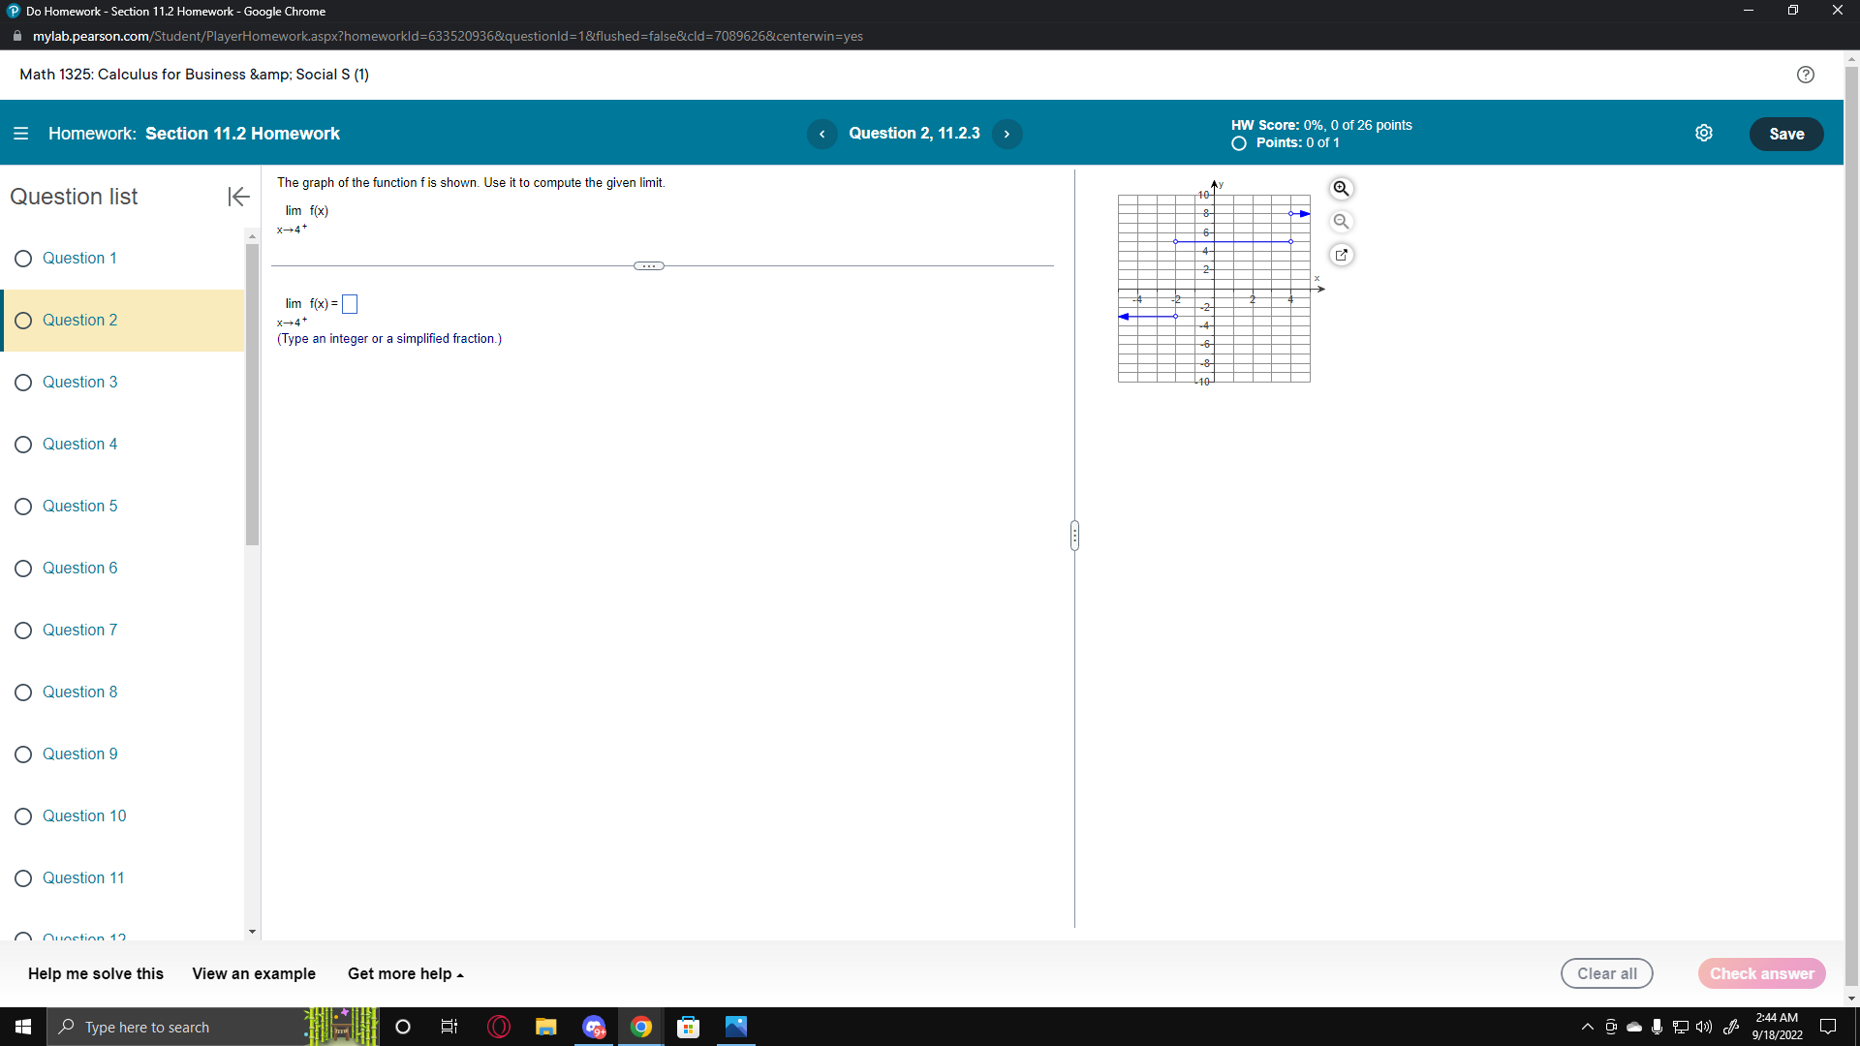The height and width of the screenshot is (1046, 1860).
Task: Open the graph in a larger window
Action: 1342,254
